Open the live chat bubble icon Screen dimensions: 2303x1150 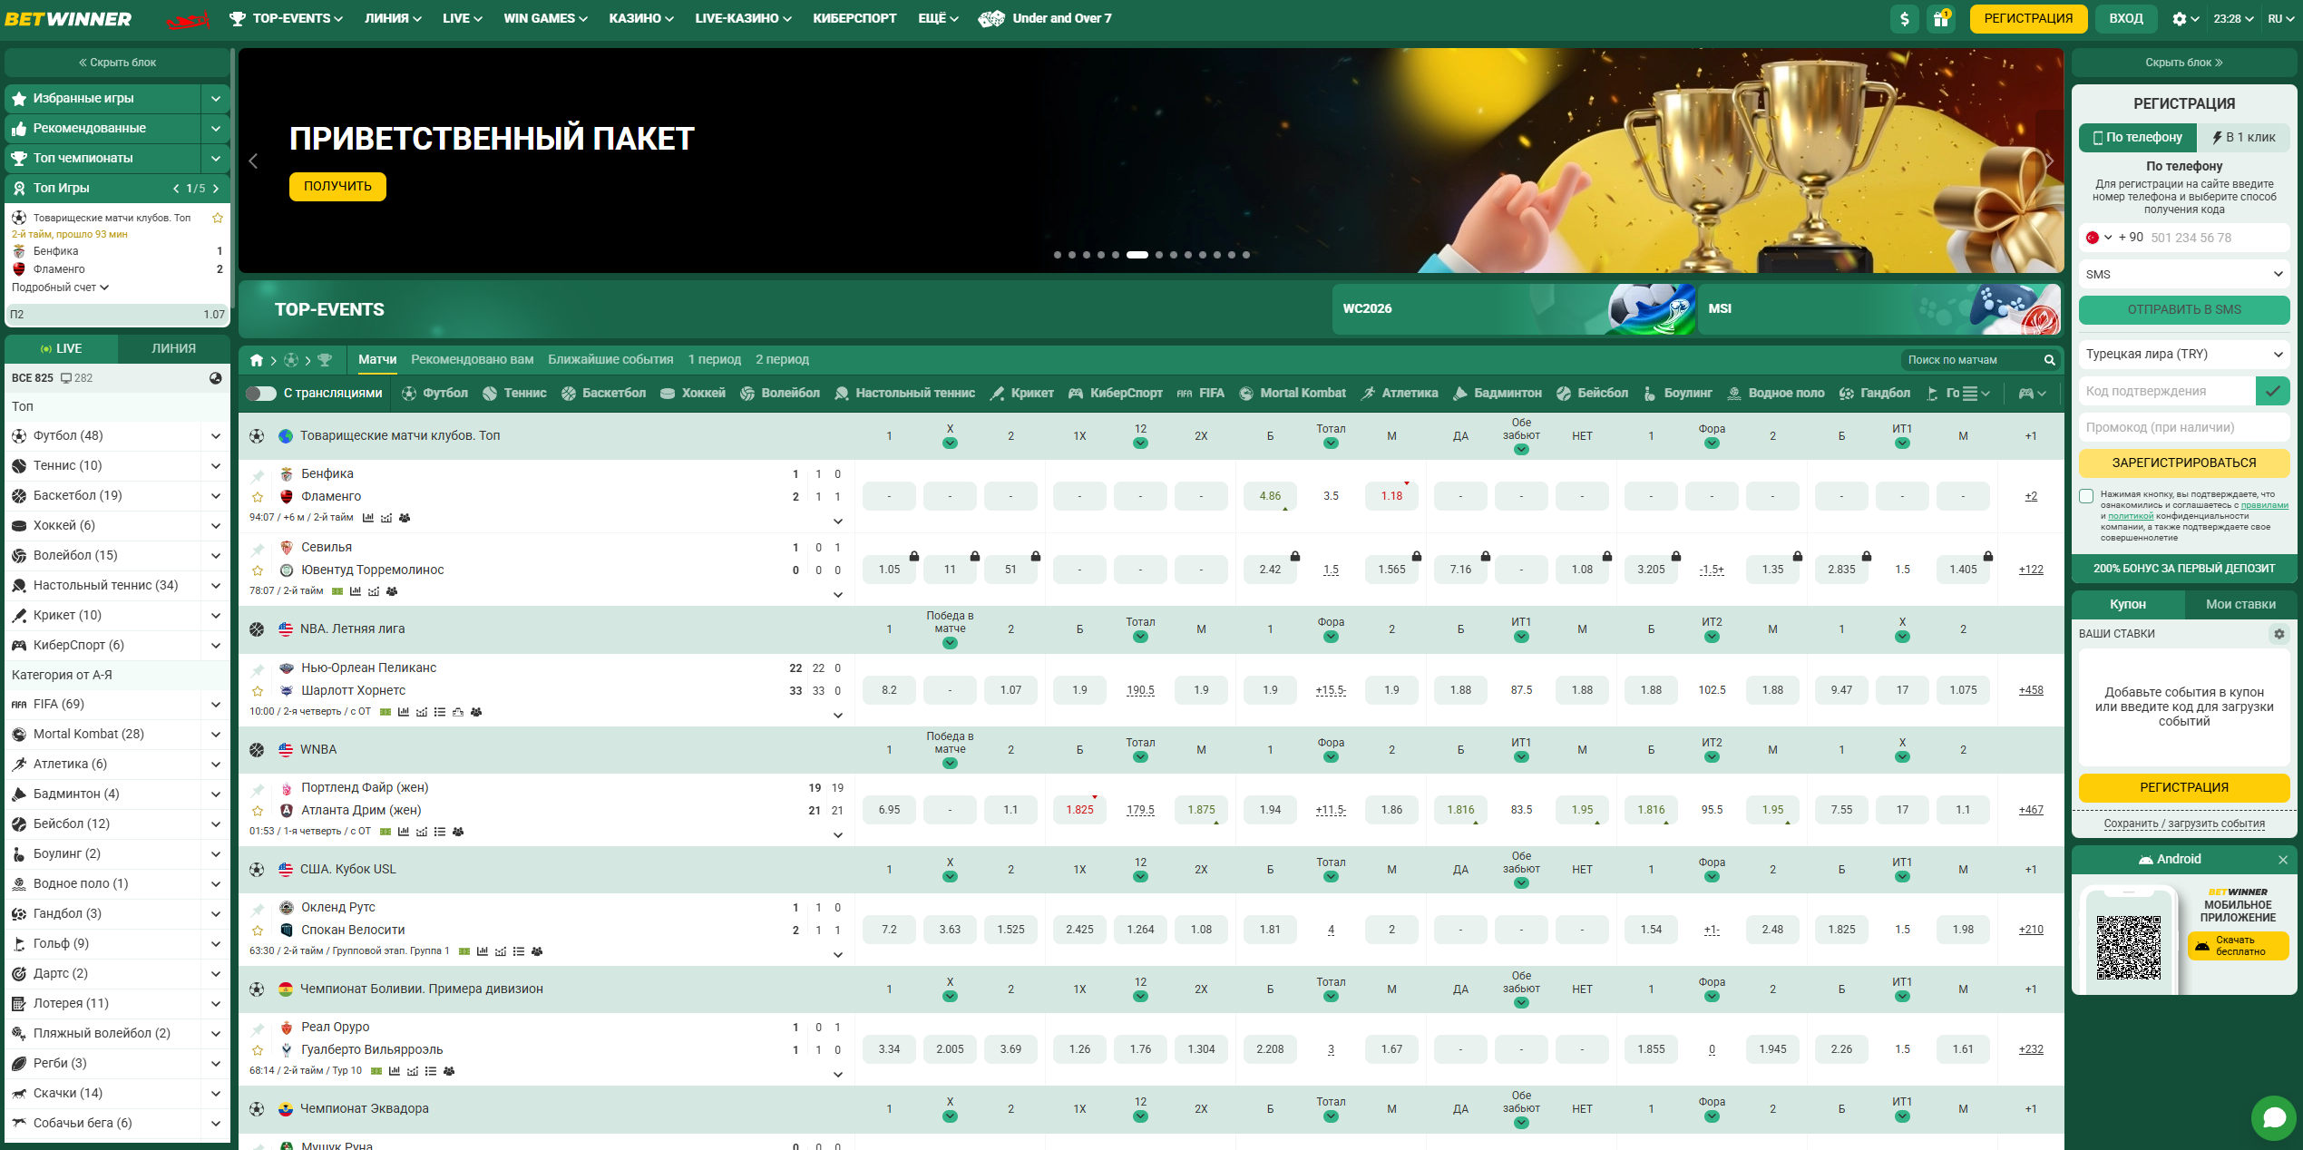(x=2274, y=1117)
